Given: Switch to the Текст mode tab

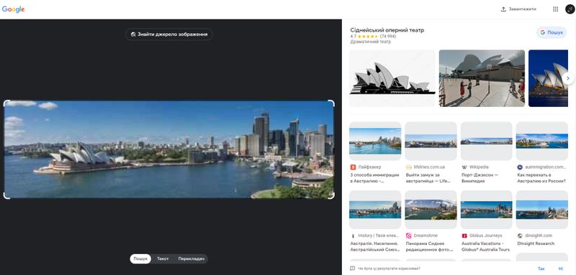Looking at the screenshot, I should 163,259.
